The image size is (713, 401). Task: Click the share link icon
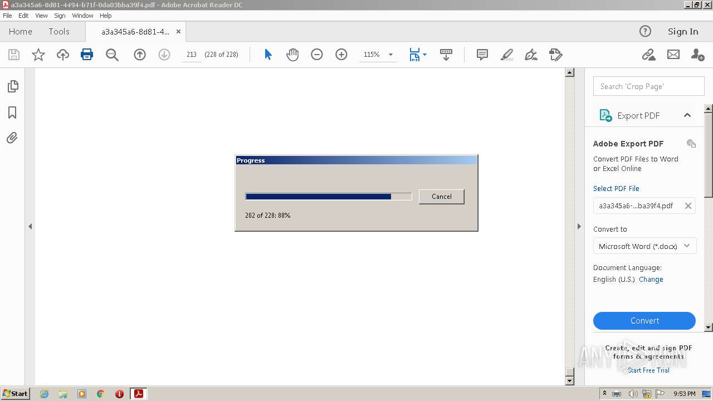(648, 55)
